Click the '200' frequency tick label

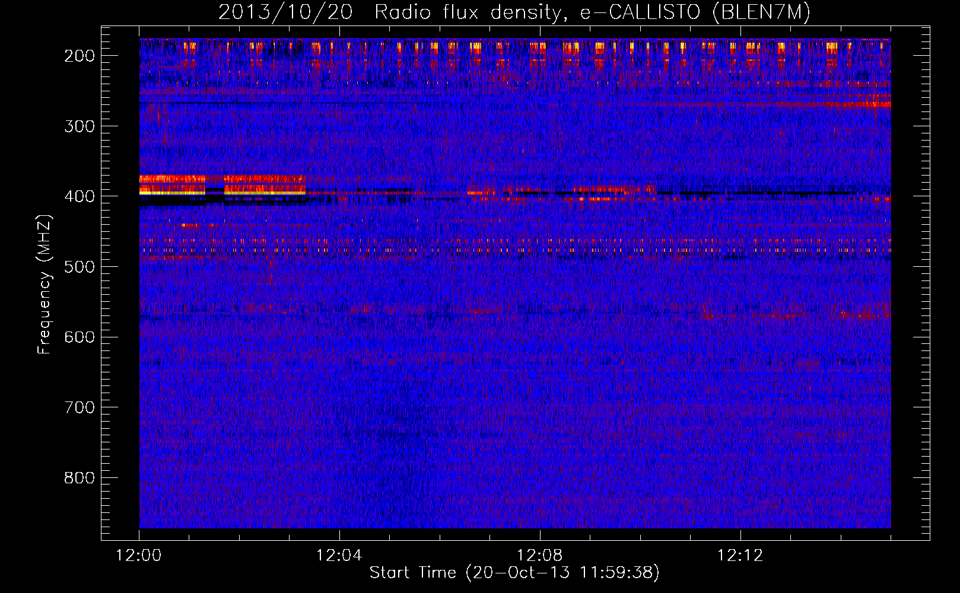pos(79,56)
